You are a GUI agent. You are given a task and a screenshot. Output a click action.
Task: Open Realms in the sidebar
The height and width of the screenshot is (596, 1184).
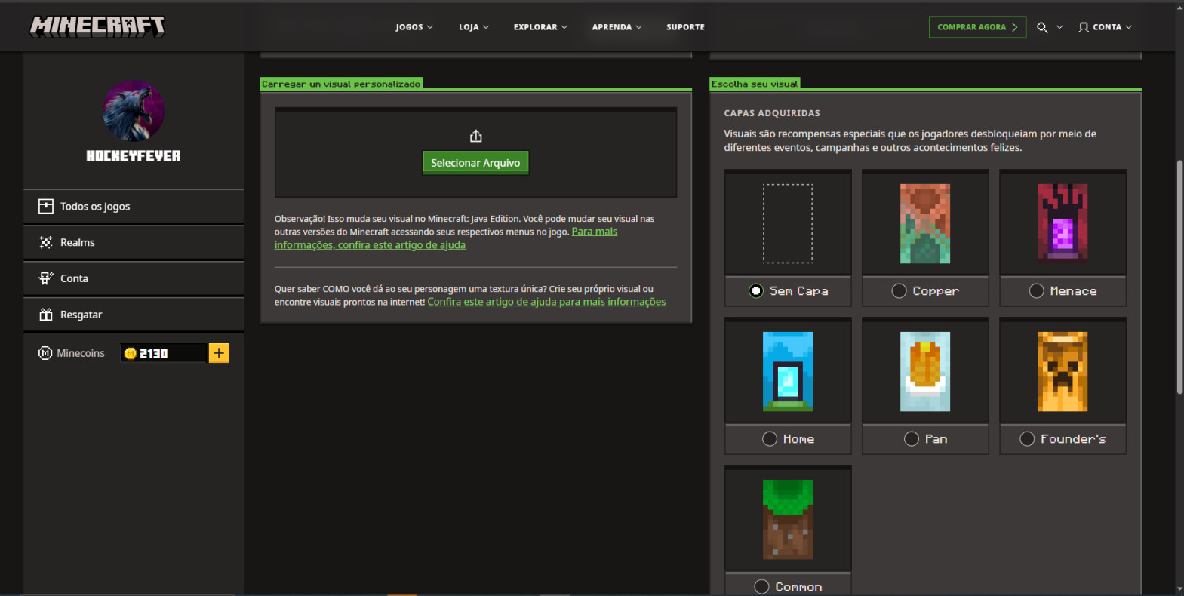134,242
